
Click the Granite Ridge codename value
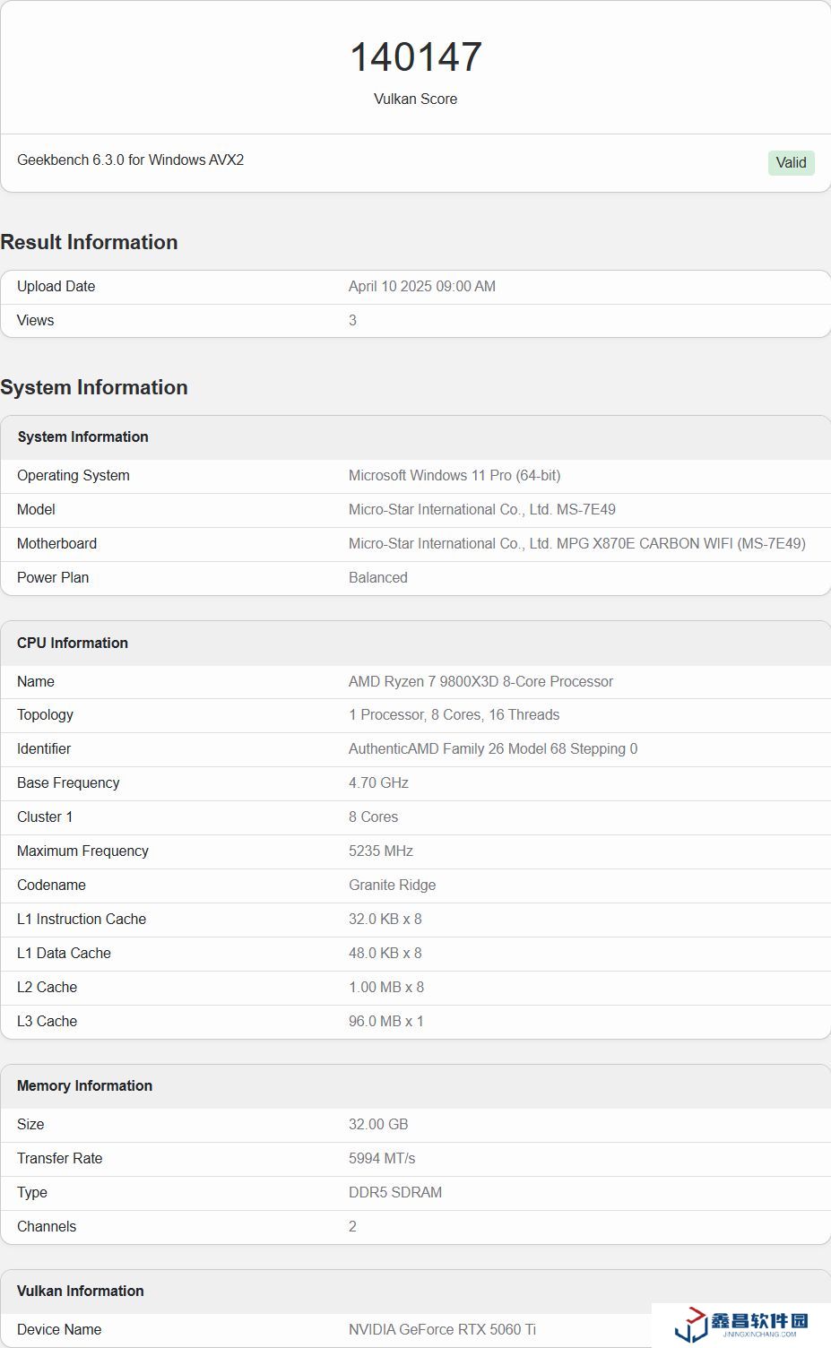(x=392, y=885)
